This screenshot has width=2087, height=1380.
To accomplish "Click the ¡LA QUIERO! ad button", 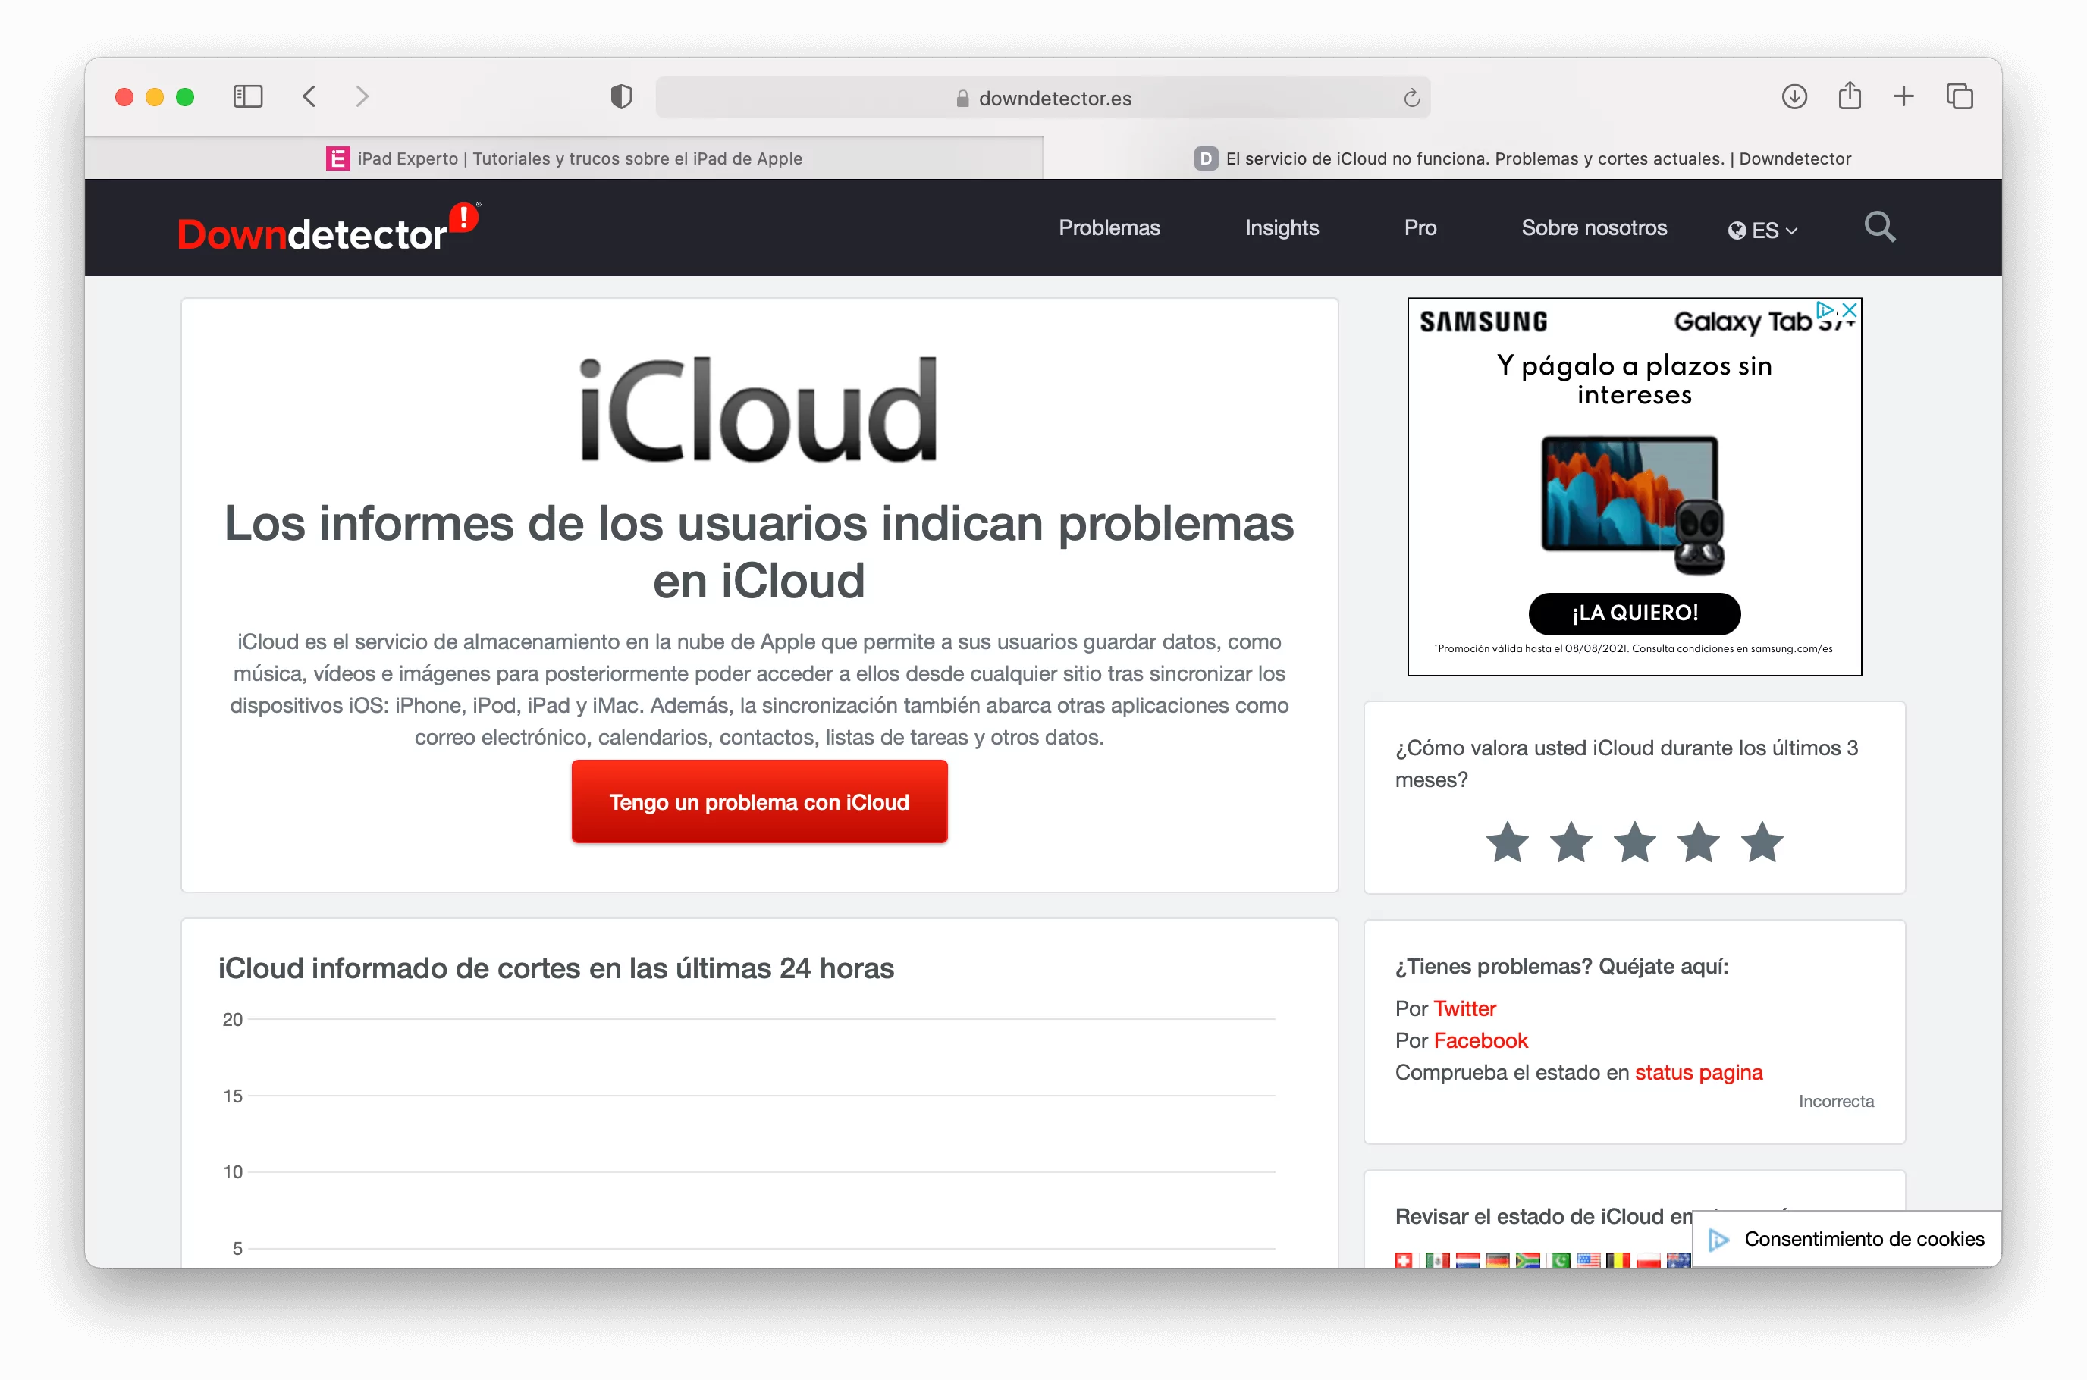I will click(x=1634, y=613).
